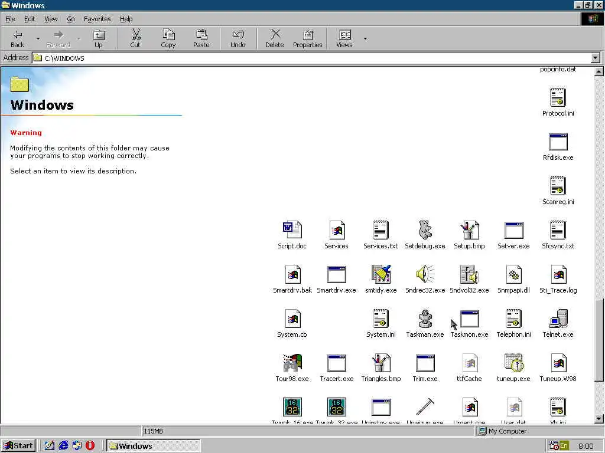Launch Opera from Quick Launch
Viewport: 605px width, 453px height.
click(90, 446)
